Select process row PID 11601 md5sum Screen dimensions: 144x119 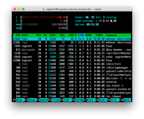pyautogui.click(x=72, y=42)
